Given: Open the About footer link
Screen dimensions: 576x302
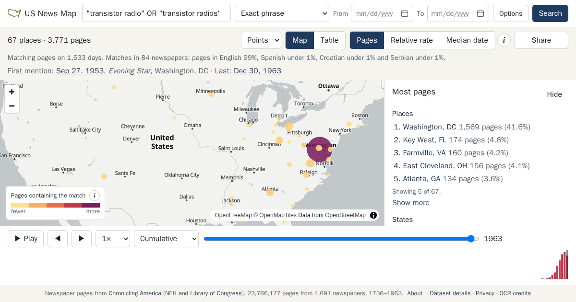Looking at the screenshot, I should point(415,293).
